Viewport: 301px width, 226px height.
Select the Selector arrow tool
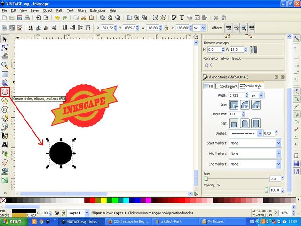(x=5, y=39)
